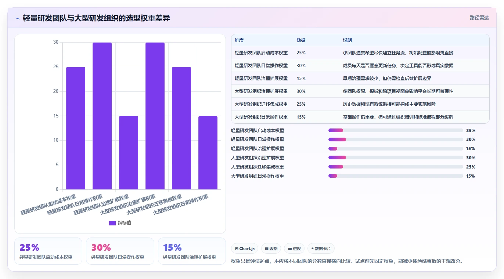Open the 30% 轻量研发团队日常操作权重 stat card
This screenshot has height=279, width=504.
click(120, 251)
